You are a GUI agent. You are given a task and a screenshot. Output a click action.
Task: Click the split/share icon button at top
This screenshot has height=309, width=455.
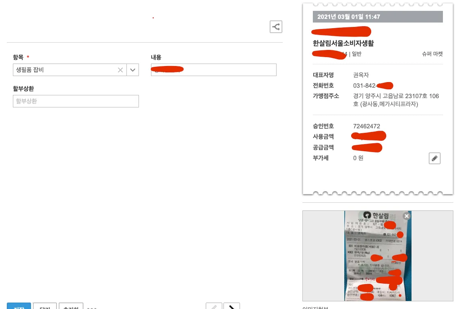276,27
